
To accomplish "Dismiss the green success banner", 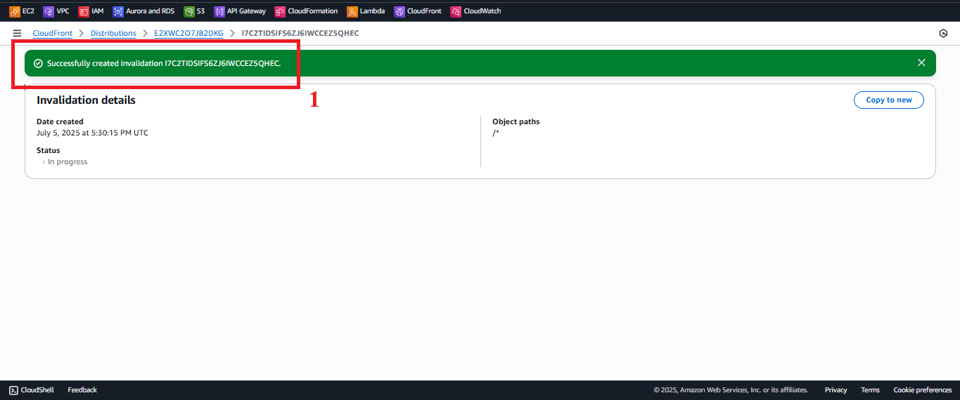I will pos(921,62).
